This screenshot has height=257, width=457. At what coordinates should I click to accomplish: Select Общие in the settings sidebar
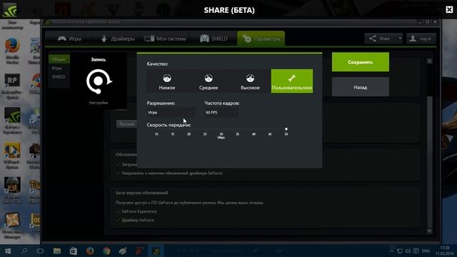point(59,59)
